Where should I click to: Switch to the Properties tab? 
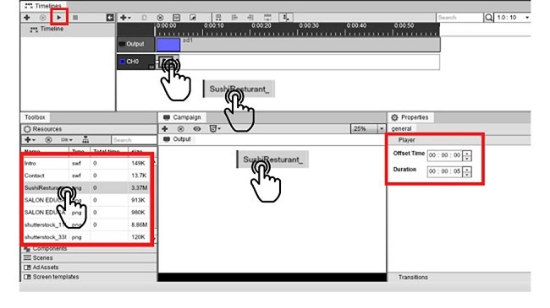[410, 117]
